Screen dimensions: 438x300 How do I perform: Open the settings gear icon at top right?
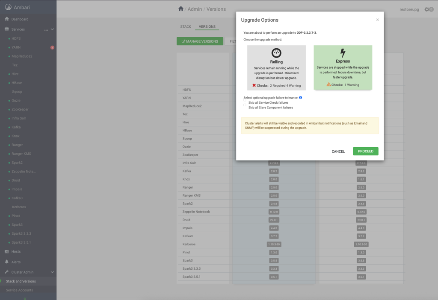click(427, 9)
